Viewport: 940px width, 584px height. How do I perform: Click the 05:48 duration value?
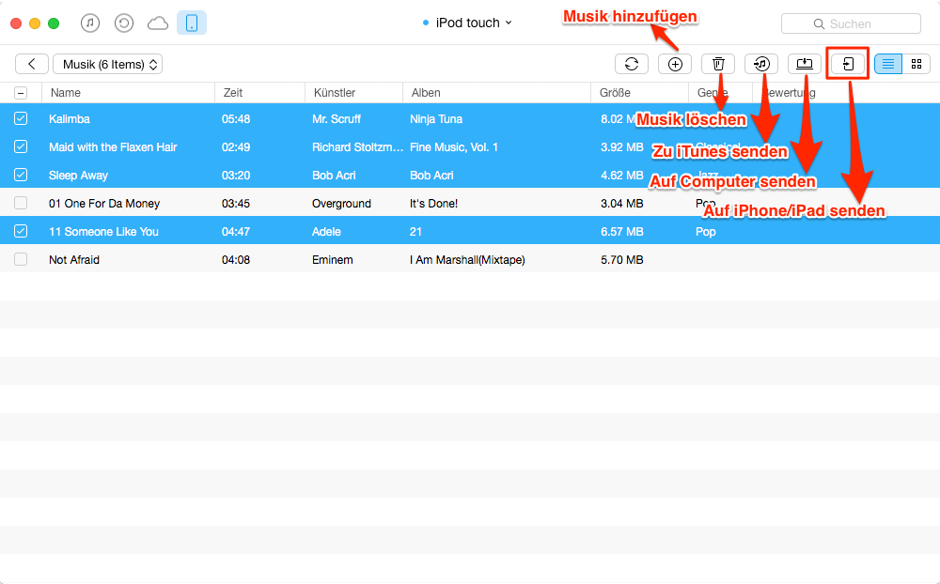236,119
